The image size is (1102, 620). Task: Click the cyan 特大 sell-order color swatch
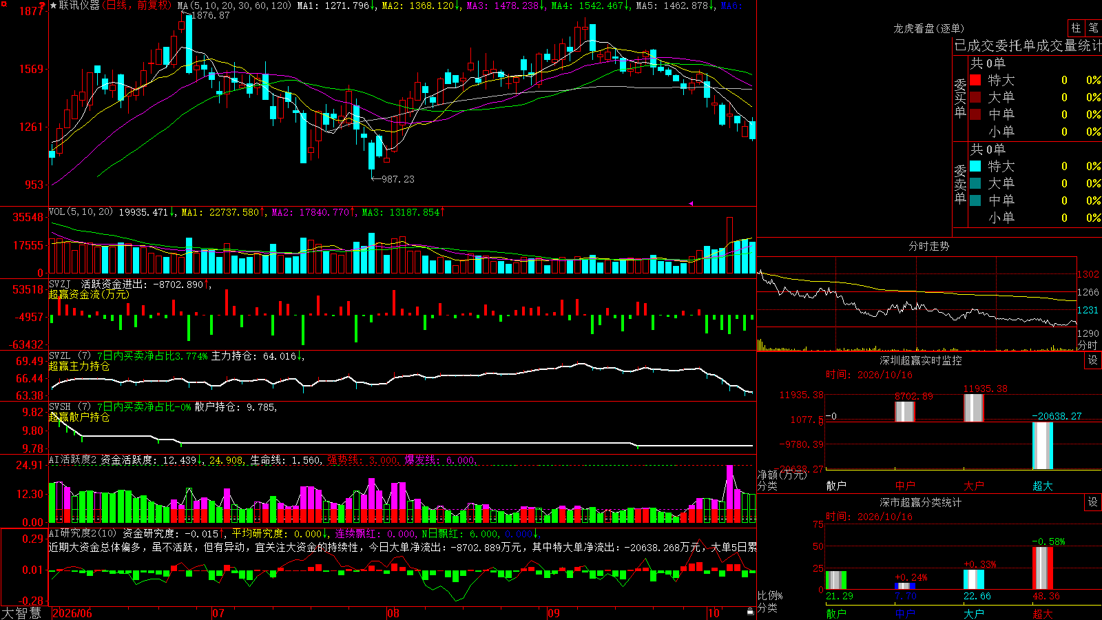point(975,166)
